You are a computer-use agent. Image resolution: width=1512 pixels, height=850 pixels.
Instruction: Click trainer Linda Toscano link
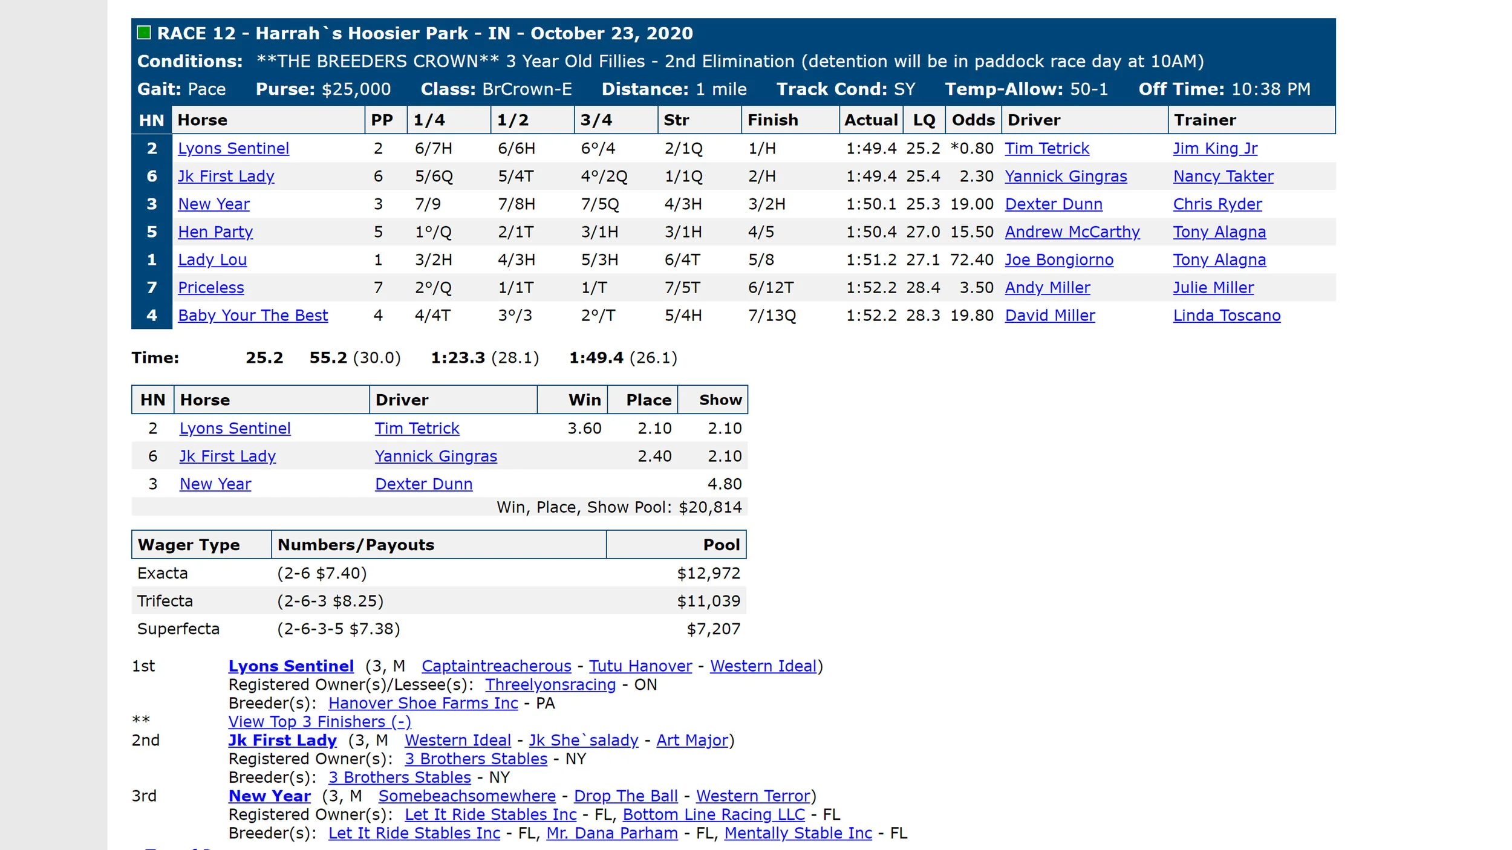click(1226, 315)
